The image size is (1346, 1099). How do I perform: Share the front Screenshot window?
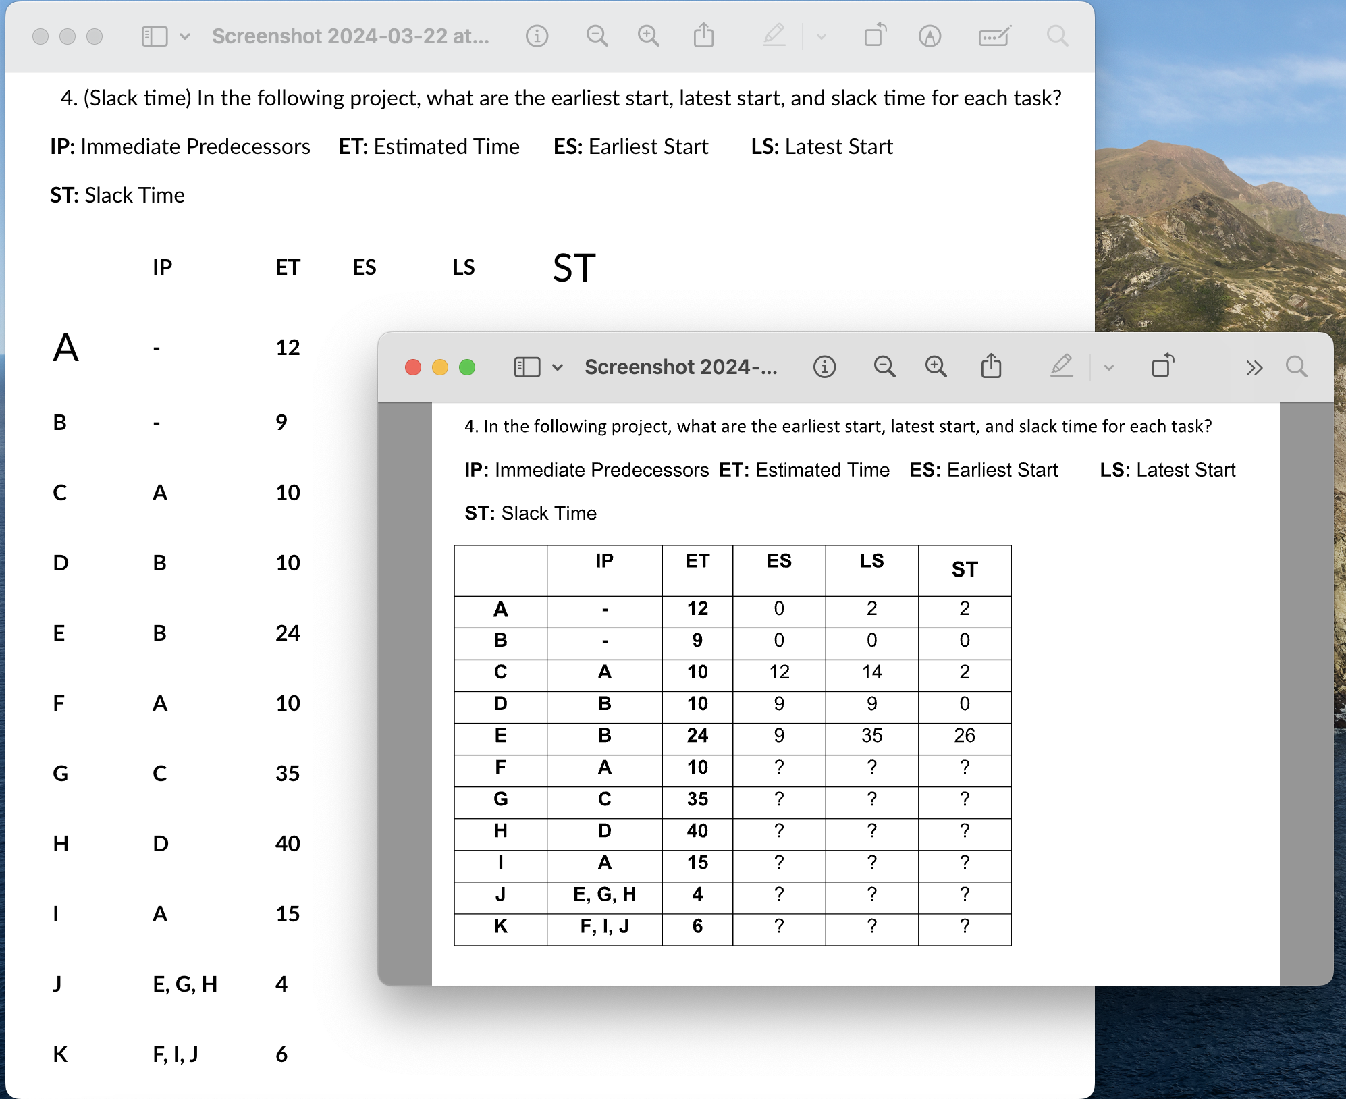(x=990, y=367)
